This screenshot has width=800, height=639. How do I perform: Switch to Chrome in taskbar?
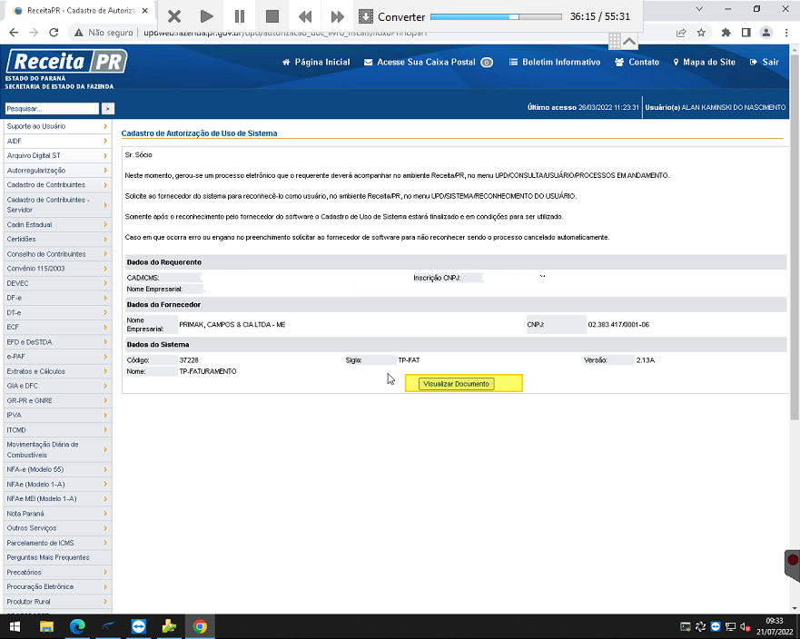200,626
